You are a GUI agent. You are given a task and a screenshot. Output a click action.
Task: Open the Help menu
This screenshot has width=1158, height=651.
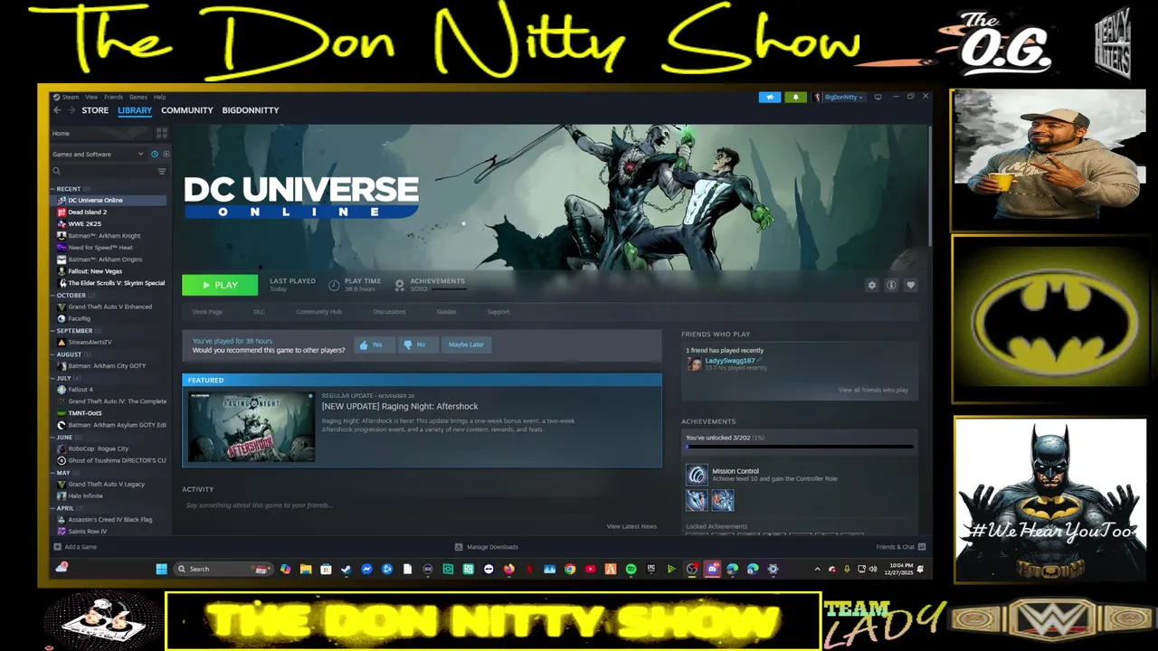(x=159, y=97)
